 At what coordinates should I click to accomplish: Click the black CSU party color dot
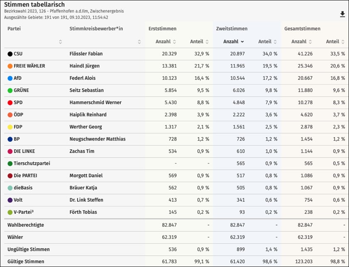point(10,54)
